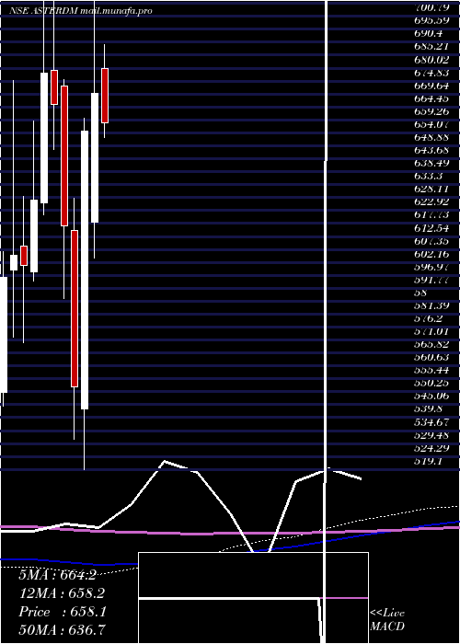
Task: Click the 638.49 price axis label
Action: [x=432, y=163]
